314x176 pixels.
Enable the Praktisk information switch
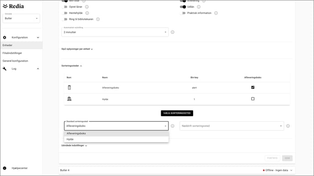(x=183, y=13)
